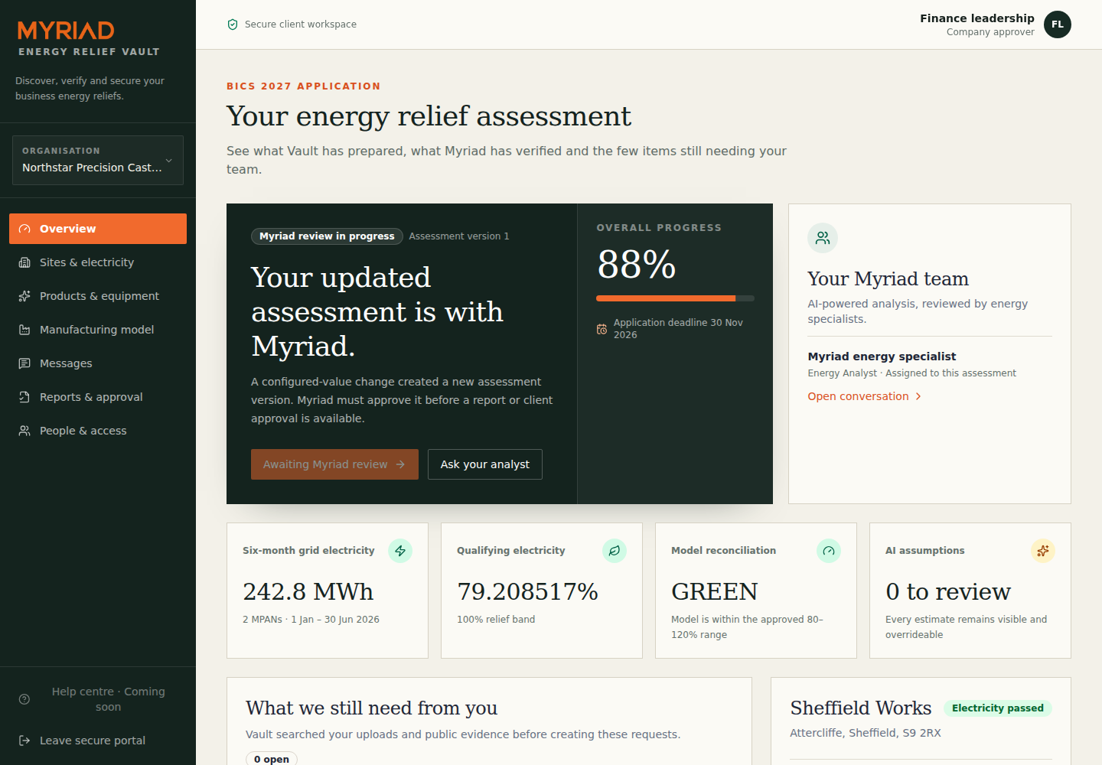Click the Overview gauge icon
This screenshot has height=765, width=1102.
tap(24, 229)
